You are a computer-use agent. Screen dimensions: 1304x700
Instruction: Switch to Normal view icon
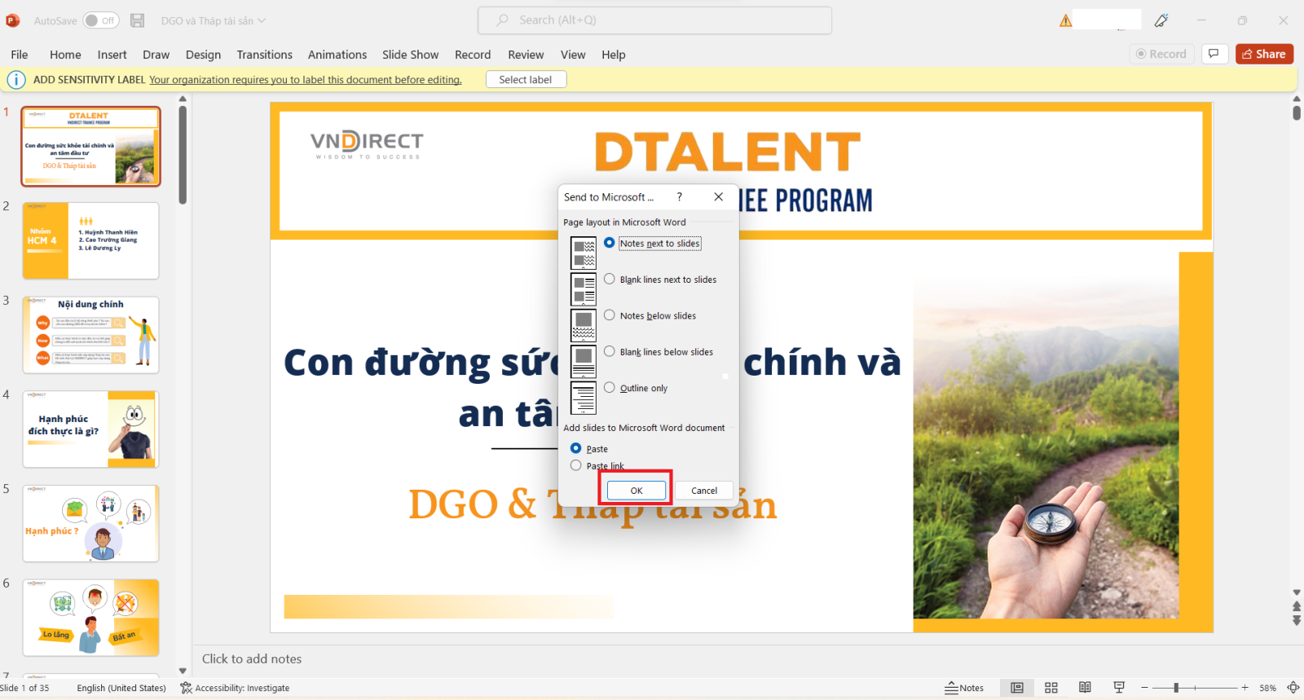1017,688
